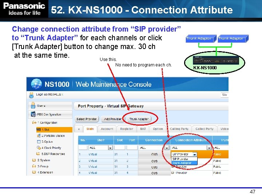Switch to the Called Party tab
The image size is (262, 196).
(205, 129)
